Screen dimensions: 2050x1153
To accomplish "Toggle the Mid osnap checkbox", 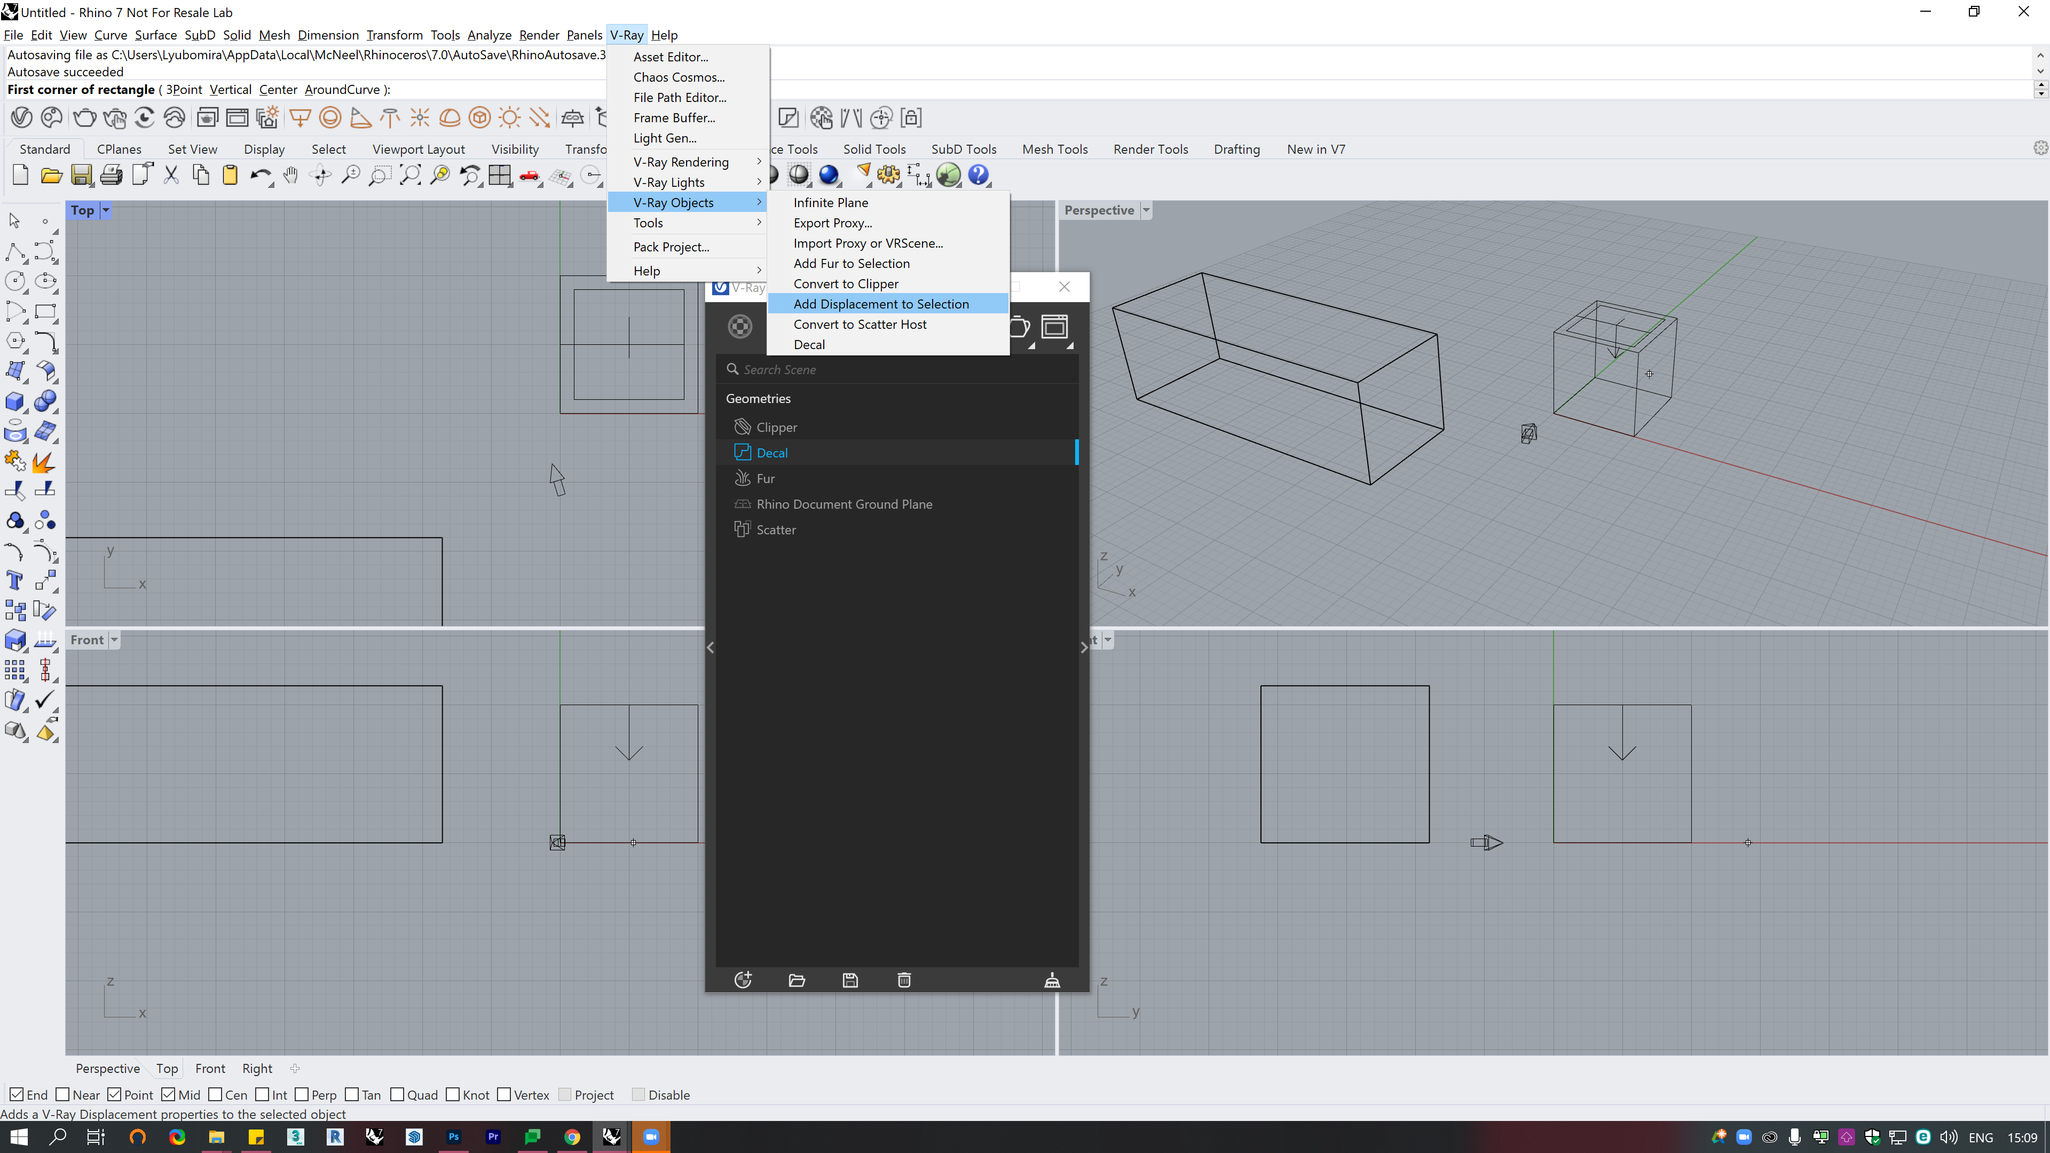I will pyautogui.click(x=168, y=1095).
